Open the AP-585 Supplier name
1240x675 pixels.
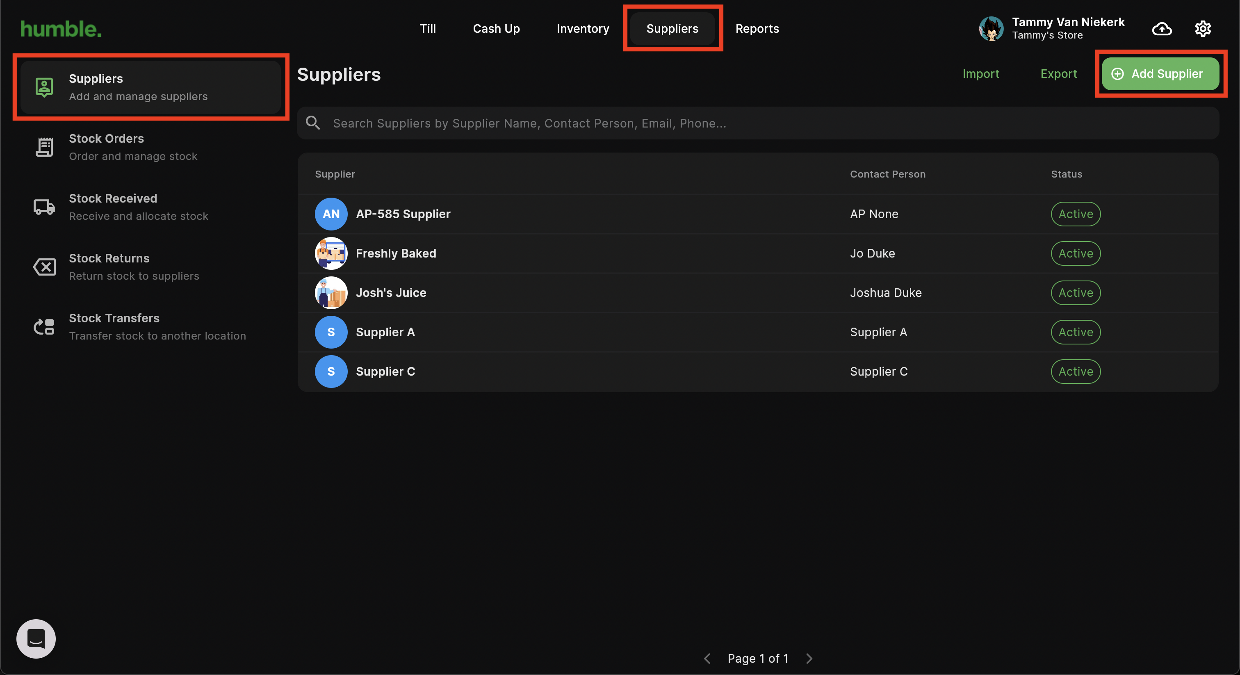[x=403, y=214]
